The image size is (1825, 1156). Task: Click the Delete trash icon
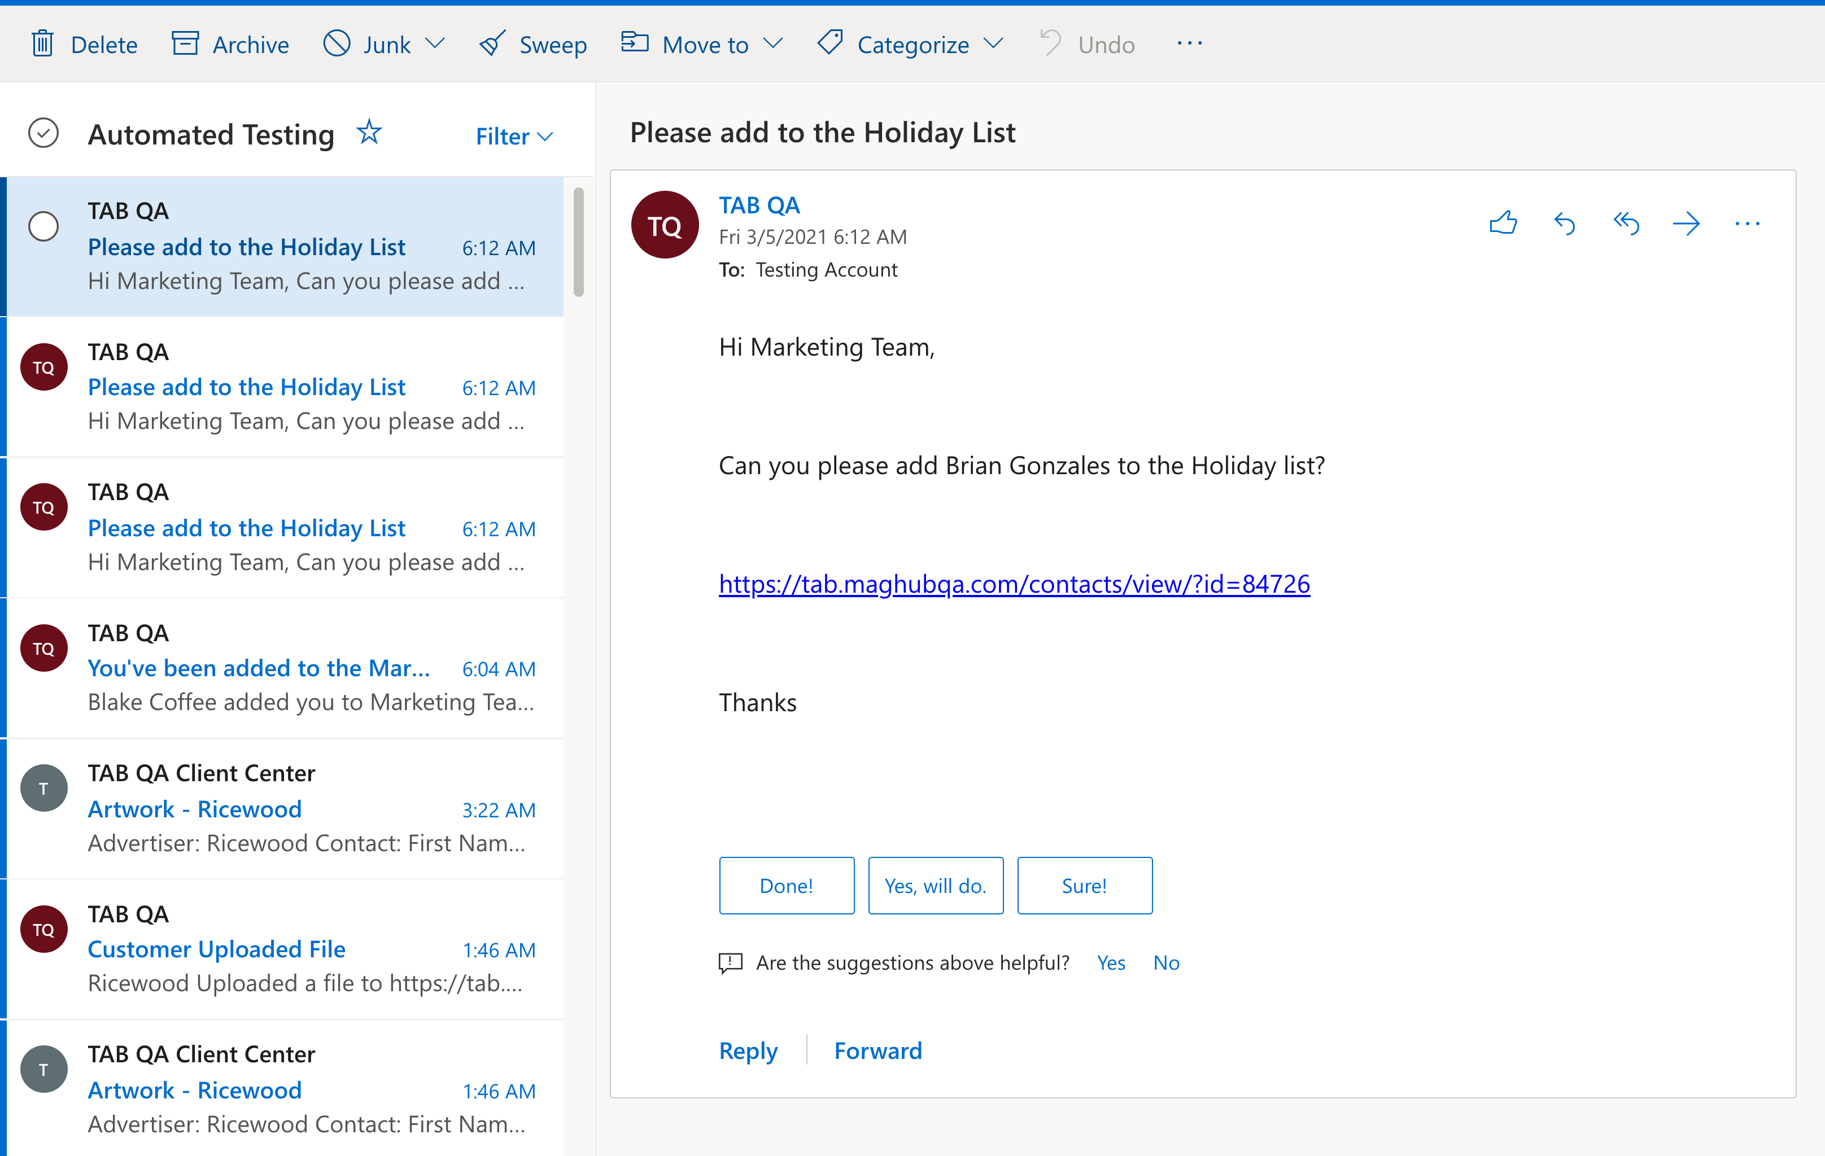pyautogui.click(x=42, y=44)
